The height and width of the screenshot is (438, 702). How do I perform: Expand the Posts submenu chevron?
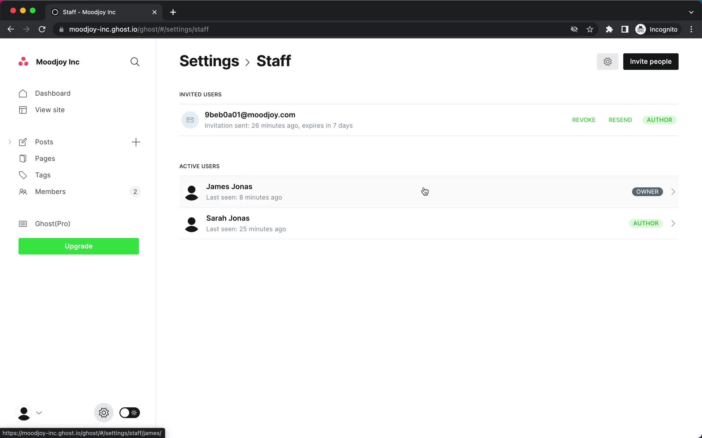click(x=10, y=142)
